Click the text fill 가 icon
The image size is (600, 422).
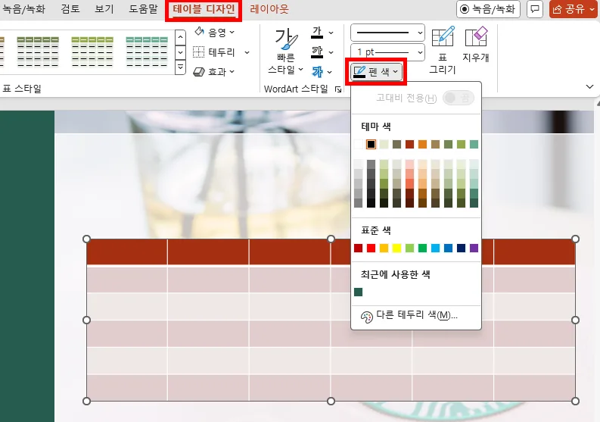317,32
